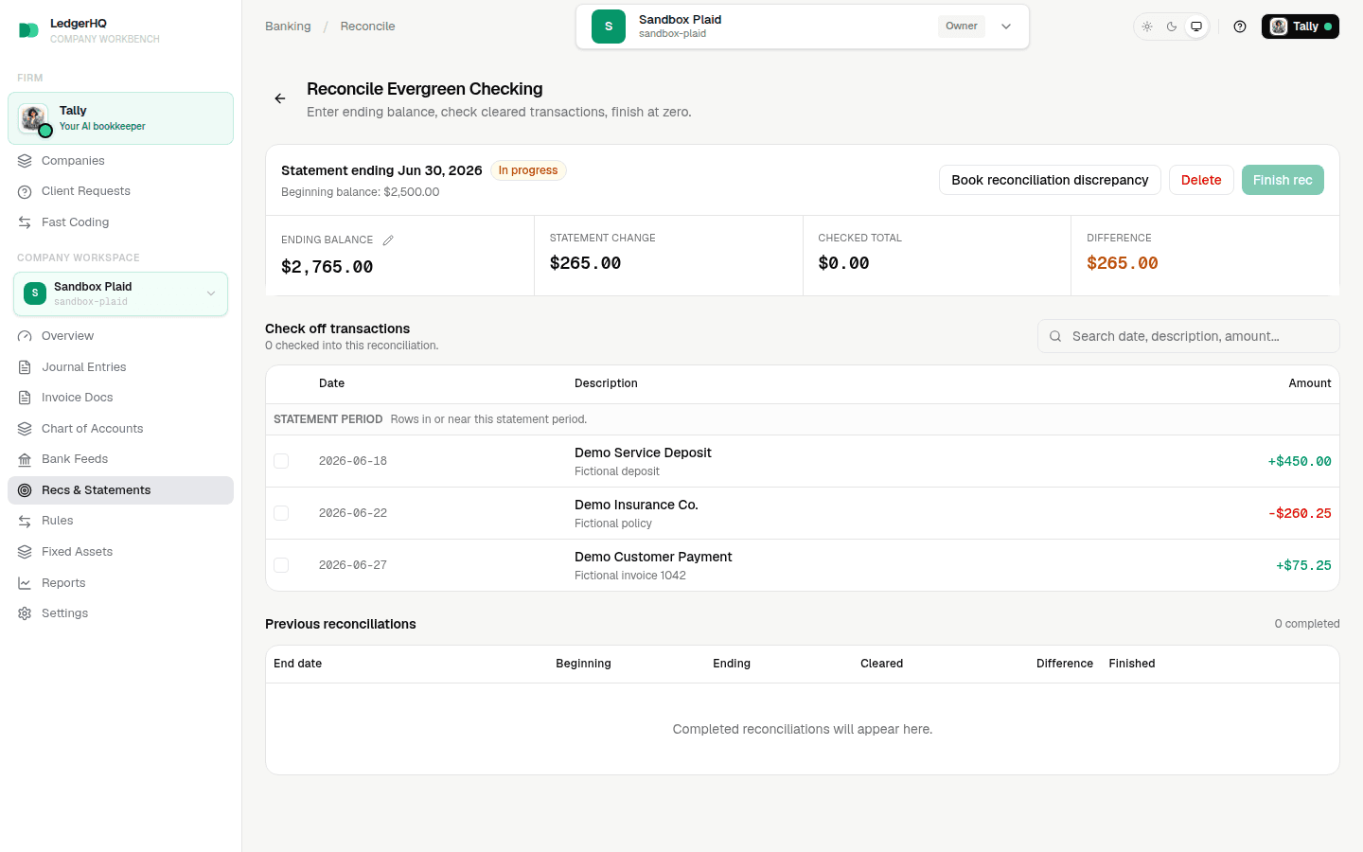Go to Reconcile breadcrumb
1363x852 pixels.
(x=367, y=27)
